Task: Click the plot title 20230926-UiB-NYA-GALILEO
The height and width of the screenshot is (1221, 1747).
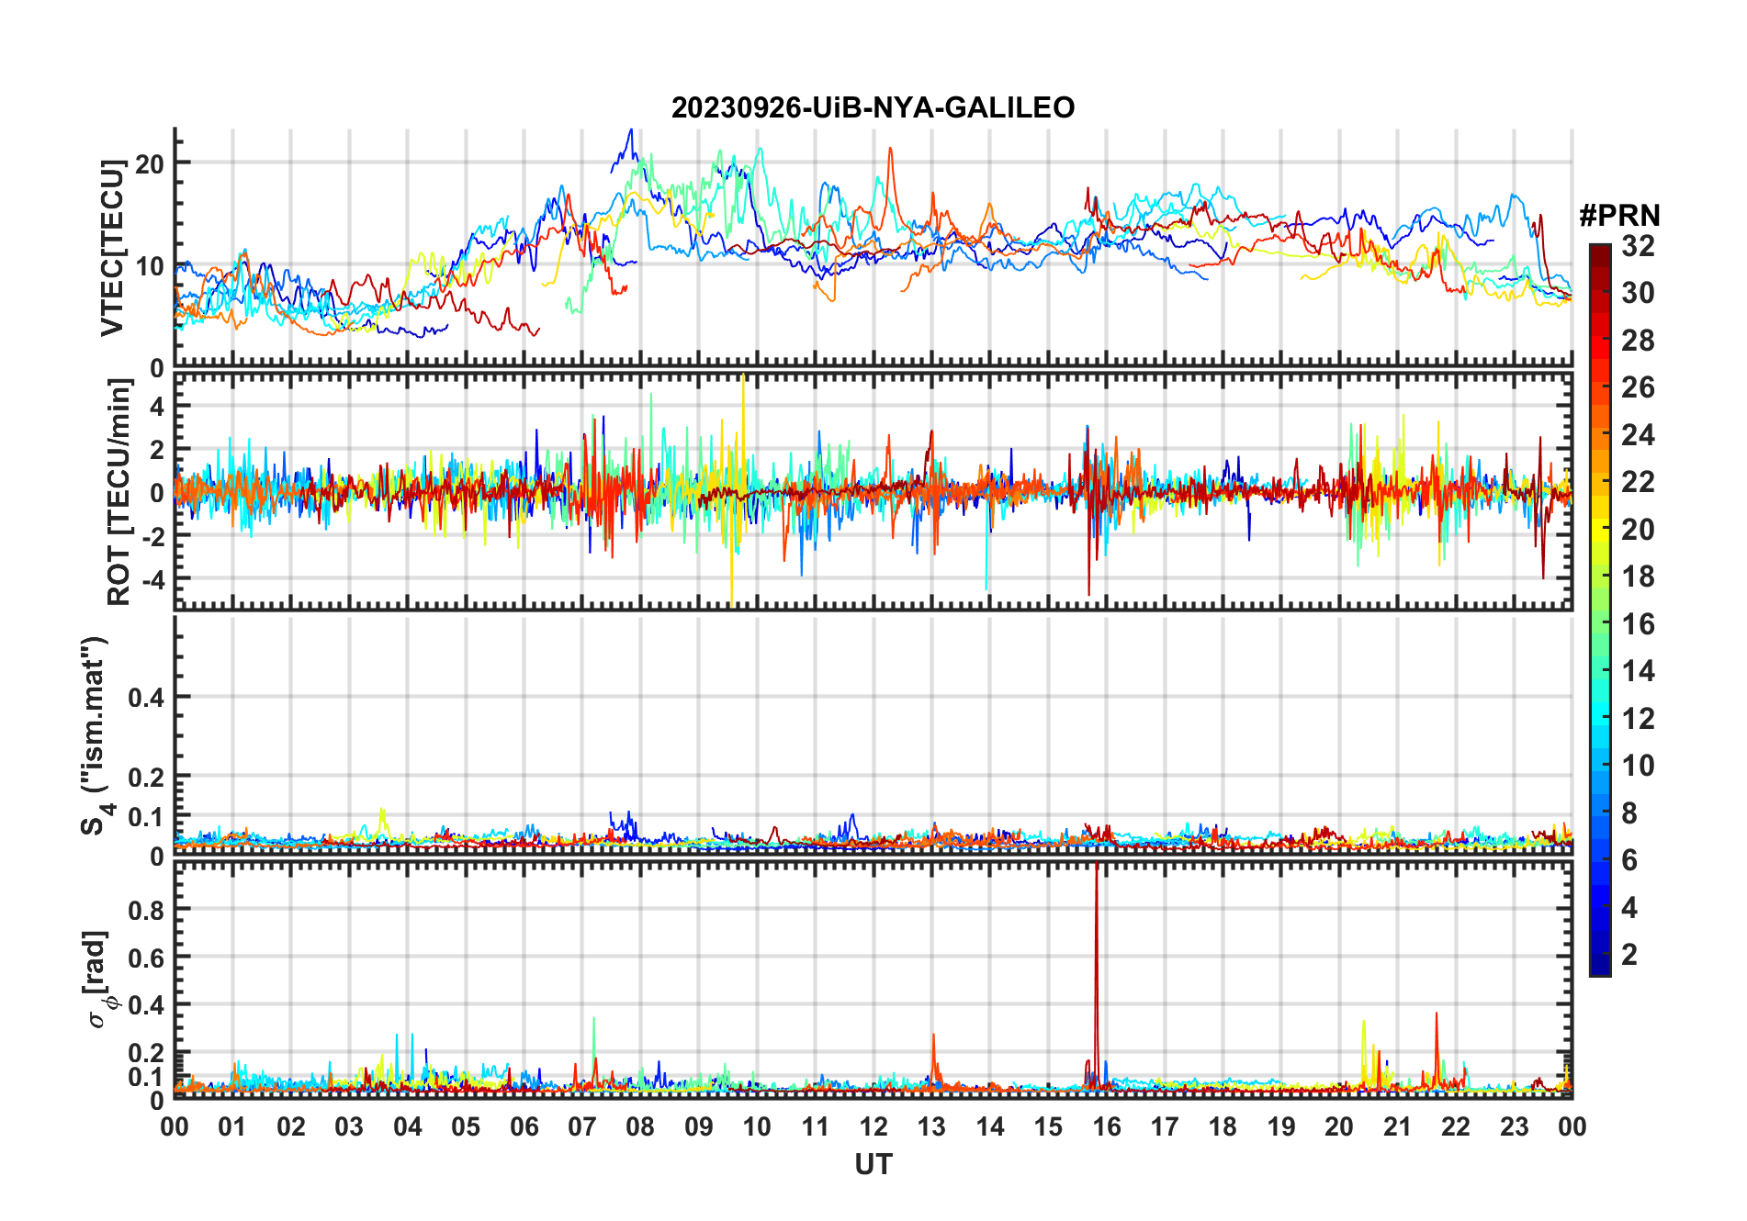Action: coord(873,107)
